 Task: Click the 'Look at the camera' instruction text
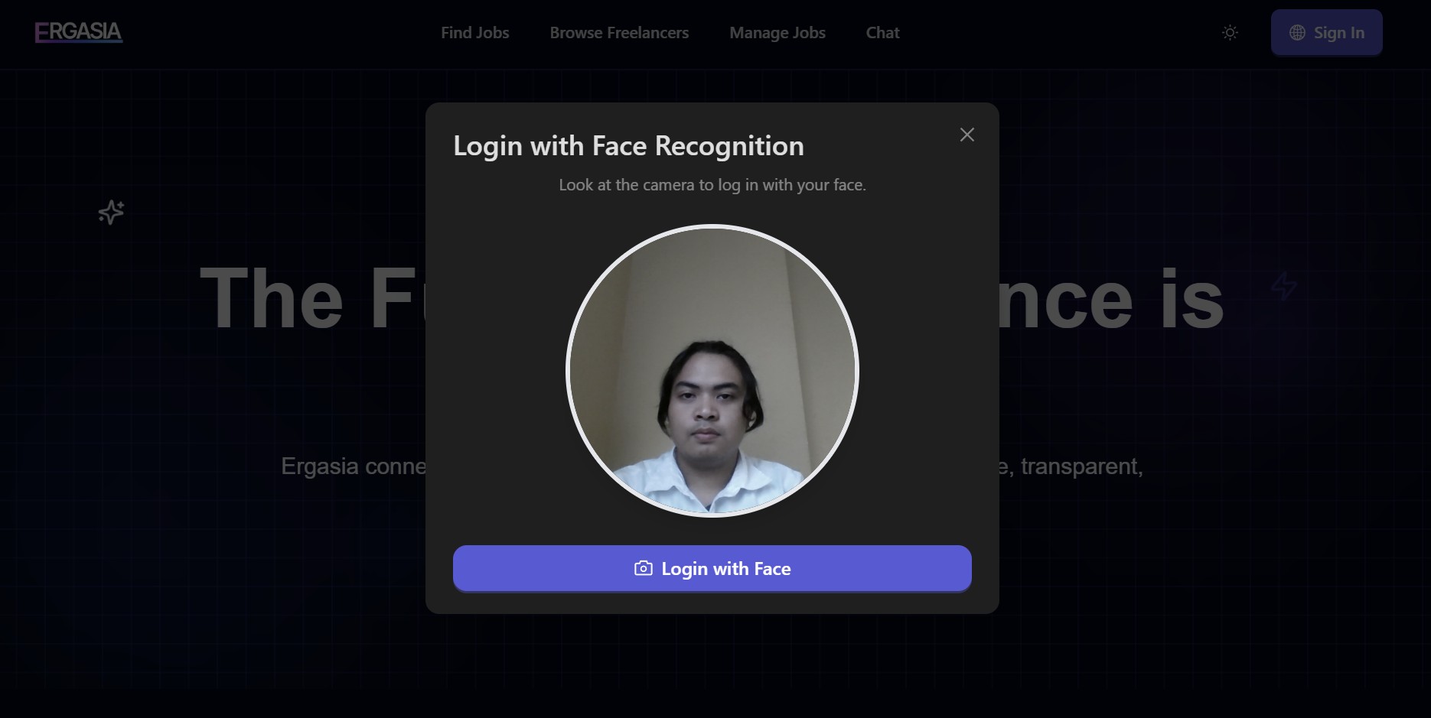tap(712, 185)
